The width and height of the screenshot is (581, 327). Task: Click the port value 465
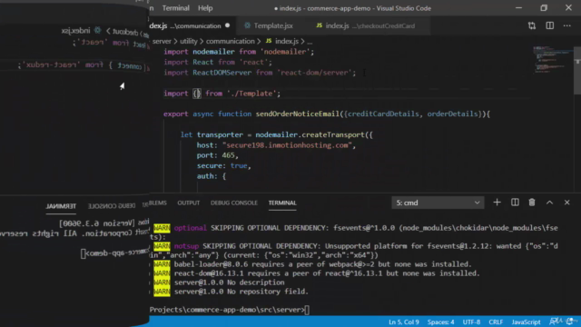click(x=228, y=155)
